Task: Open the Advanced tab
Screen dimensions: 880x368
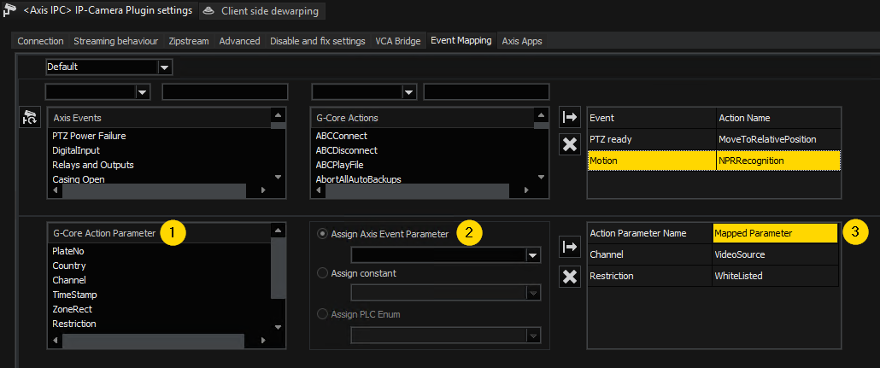Action: (239, 41)
